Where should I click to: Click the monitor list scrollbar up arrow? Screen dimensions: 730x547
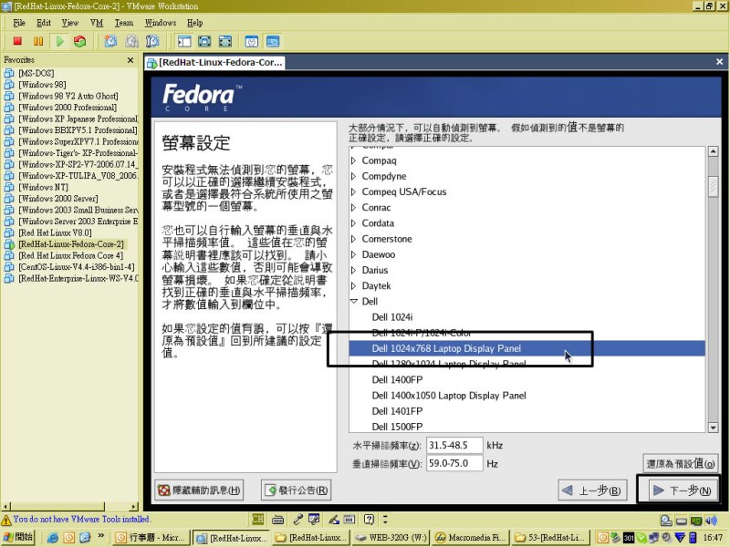pyautogui.click(x=713, y=151)
